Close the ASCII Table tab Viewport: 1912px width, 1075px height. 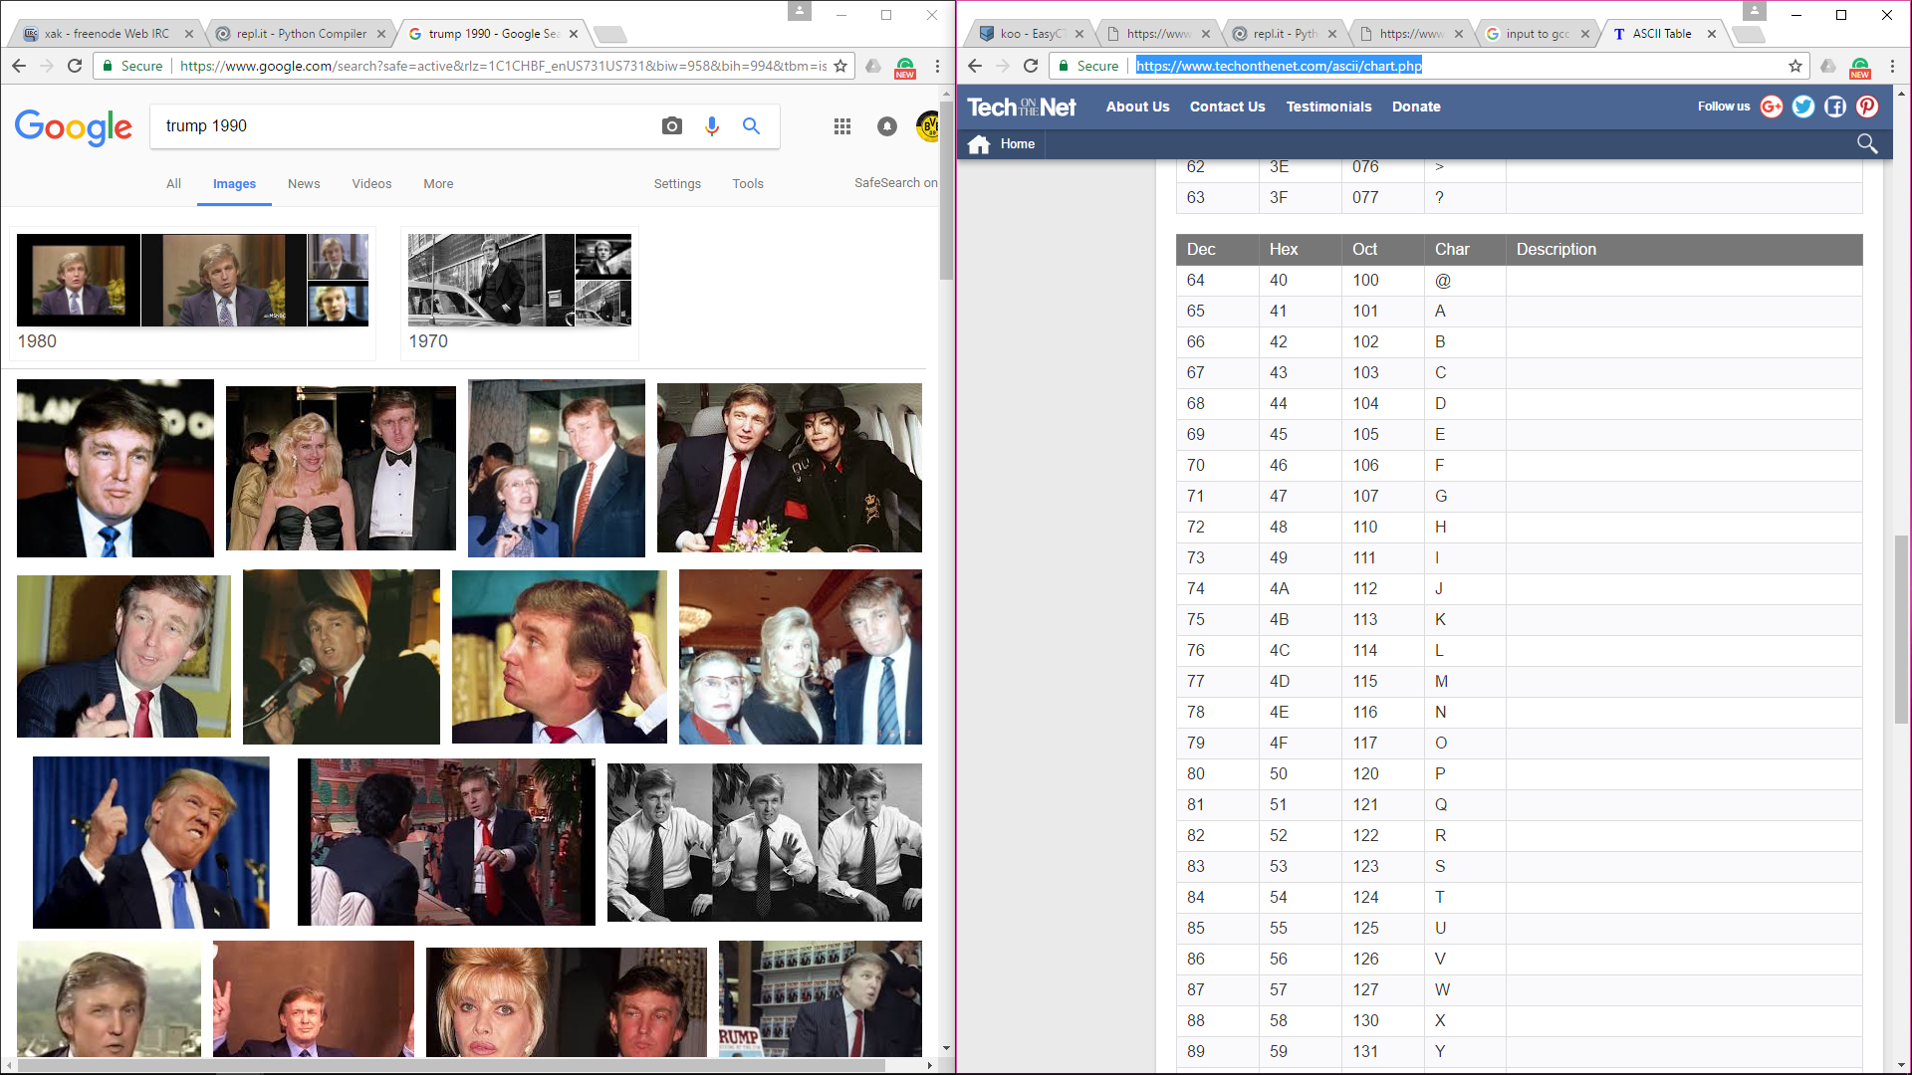tap(1712, 34)
